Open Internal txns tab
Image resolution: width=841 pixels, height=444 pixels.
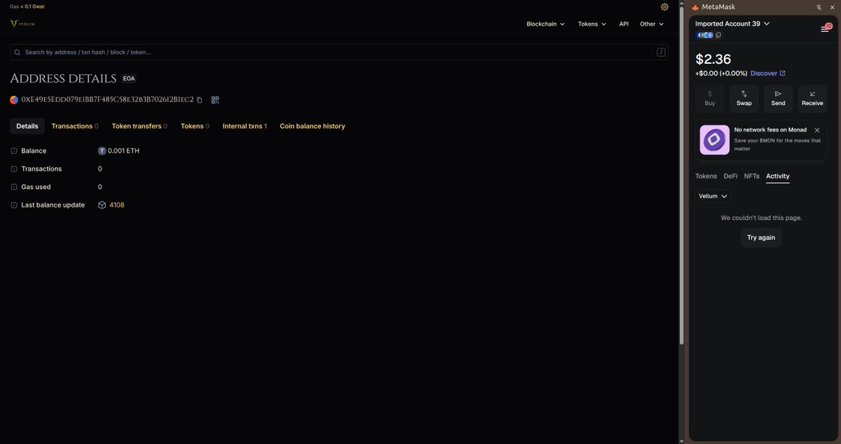(x=245, y=126)
